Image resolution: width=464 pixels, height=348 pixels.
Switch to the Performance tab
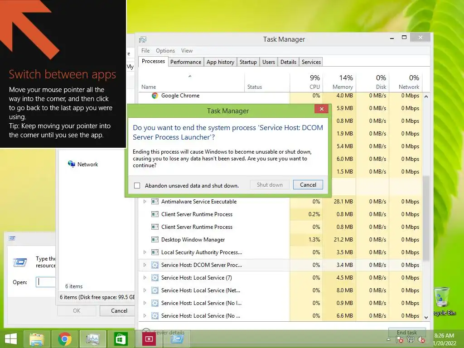pyautogui.click(x=185, y=62)
